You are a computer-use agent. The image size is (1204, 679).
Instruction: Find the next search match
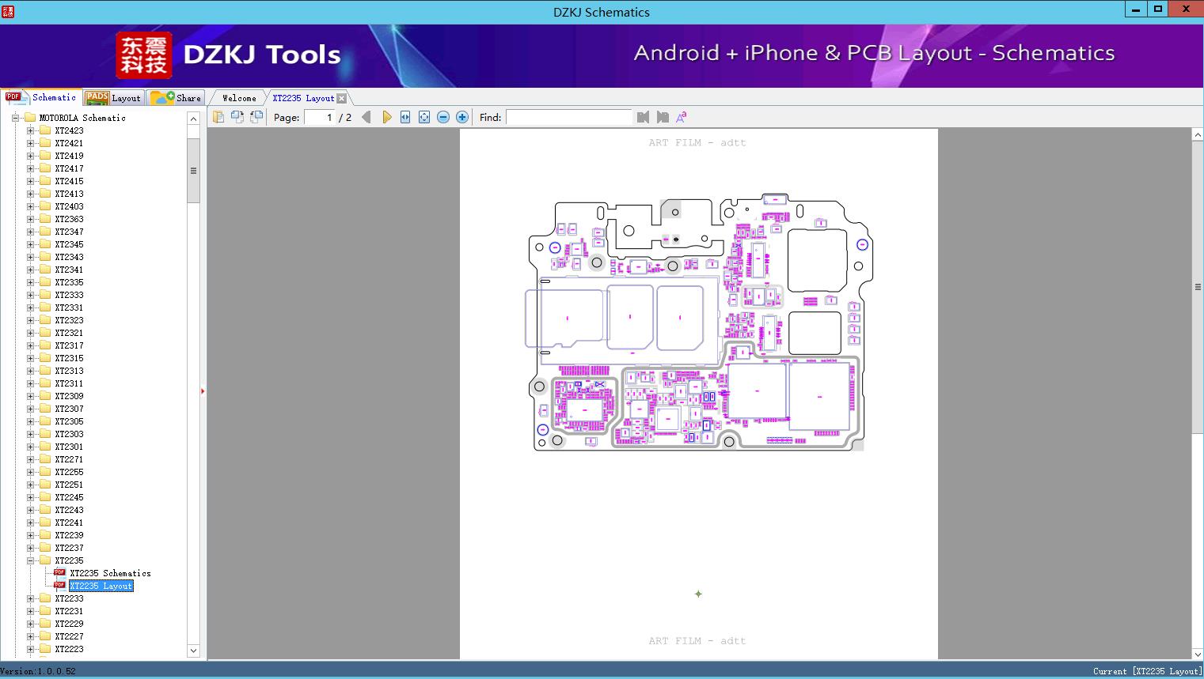(x=663, y=117)
